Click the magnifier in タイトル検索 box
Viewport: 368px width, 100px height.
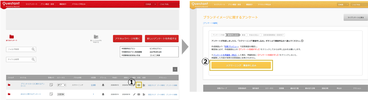click(33, 59)
